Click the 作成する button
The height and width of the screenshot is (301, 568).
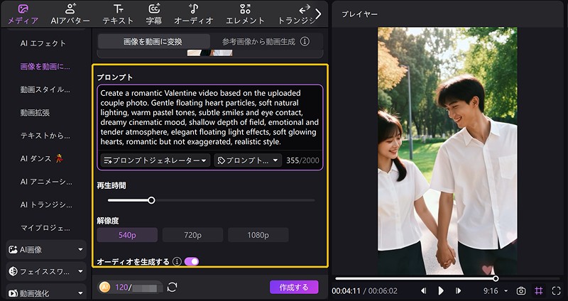(294, 288)
